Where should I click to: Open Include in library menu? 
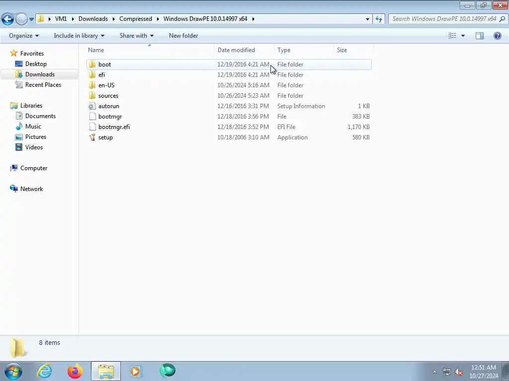click(x=79, y=36)
